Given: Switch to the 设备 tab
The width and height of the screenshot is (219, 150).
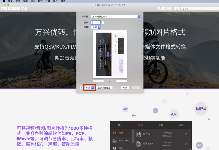Looking at the screenshot, I should (181, 125).
